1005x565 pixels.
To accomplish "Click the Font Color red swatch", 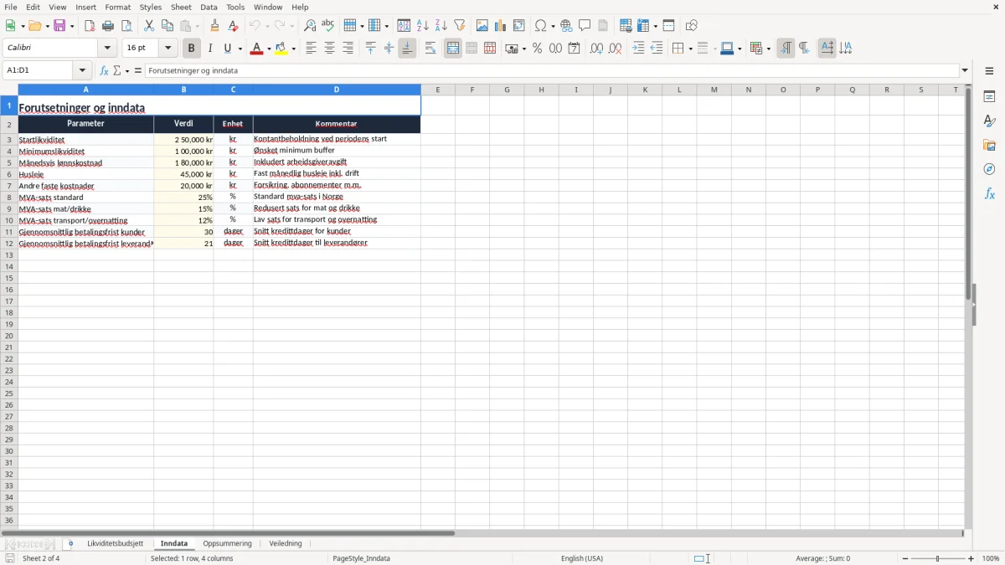I will 256,49.
